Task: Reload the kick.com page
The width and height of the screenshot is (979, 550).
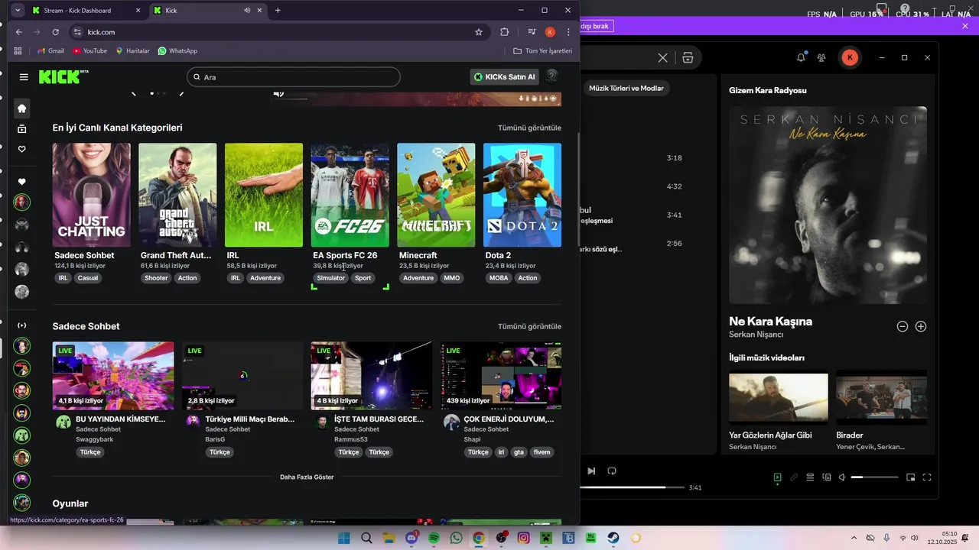Action: (x=55, y=32)
